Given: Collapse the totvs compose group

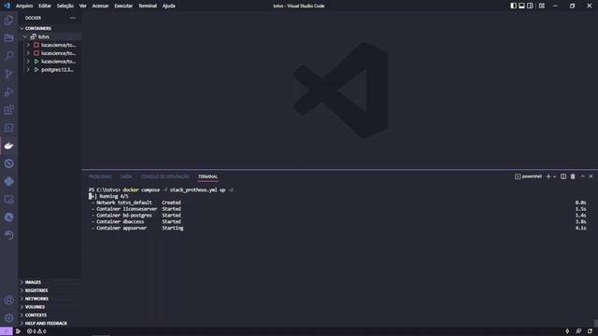Looking at the screenshot, I should pyautogui.click(x=25, y=37).
